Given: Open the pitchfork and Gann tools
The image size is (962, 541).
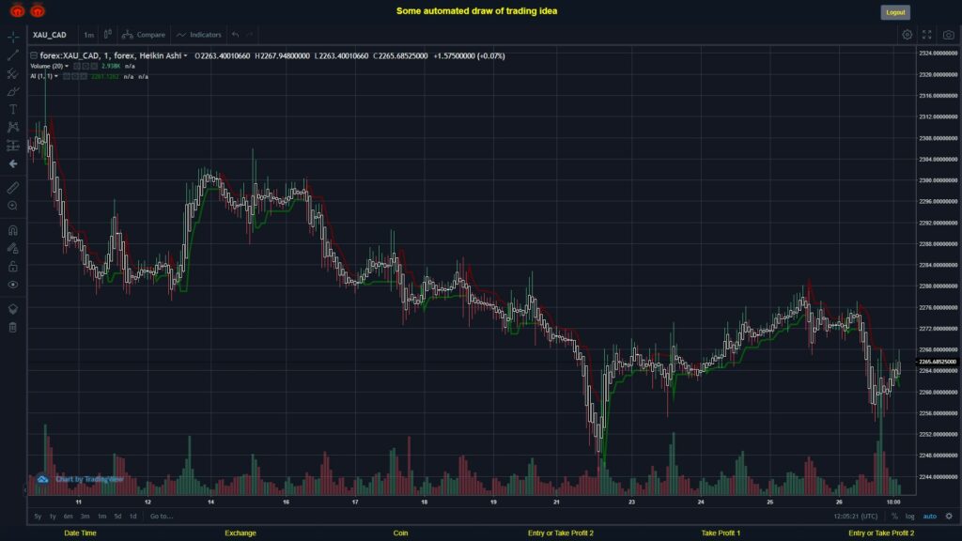Looking at the screenshot, I should click(x=13, y=73).
